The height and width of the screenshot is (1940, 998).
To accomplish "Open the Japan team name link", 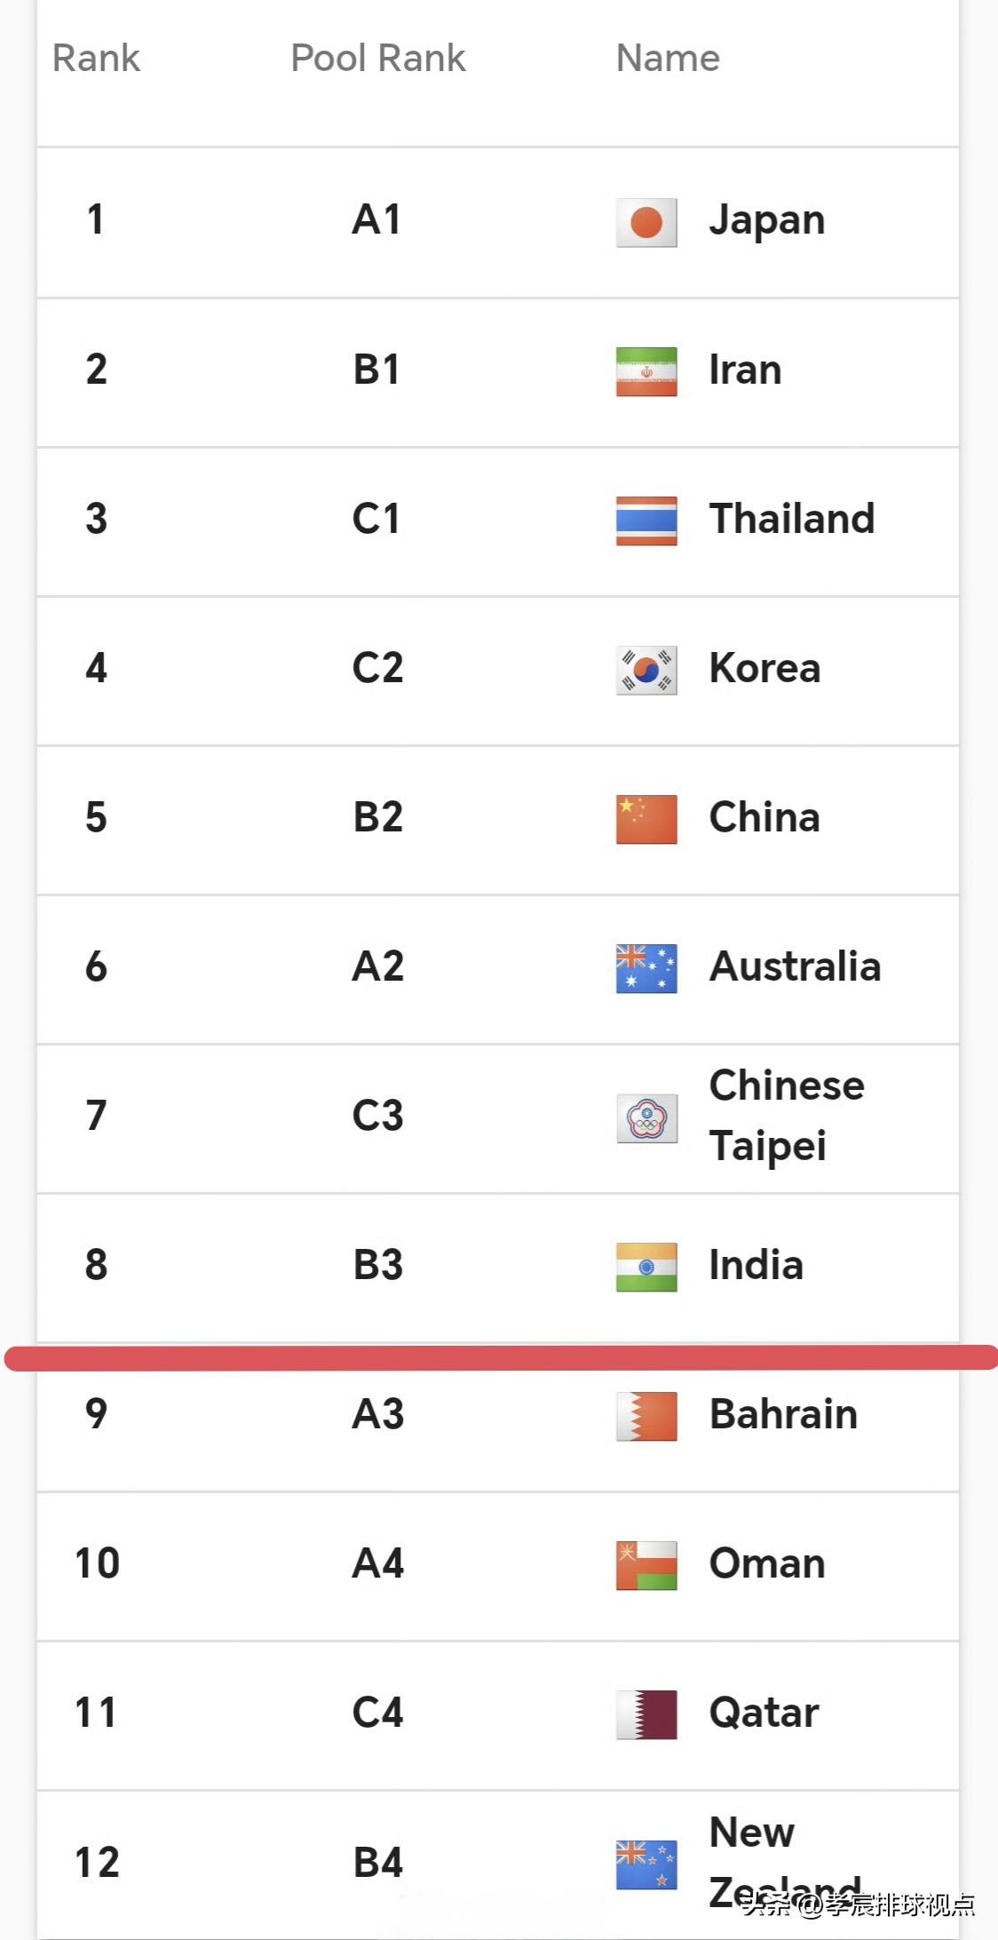I will tap(767, 221).
